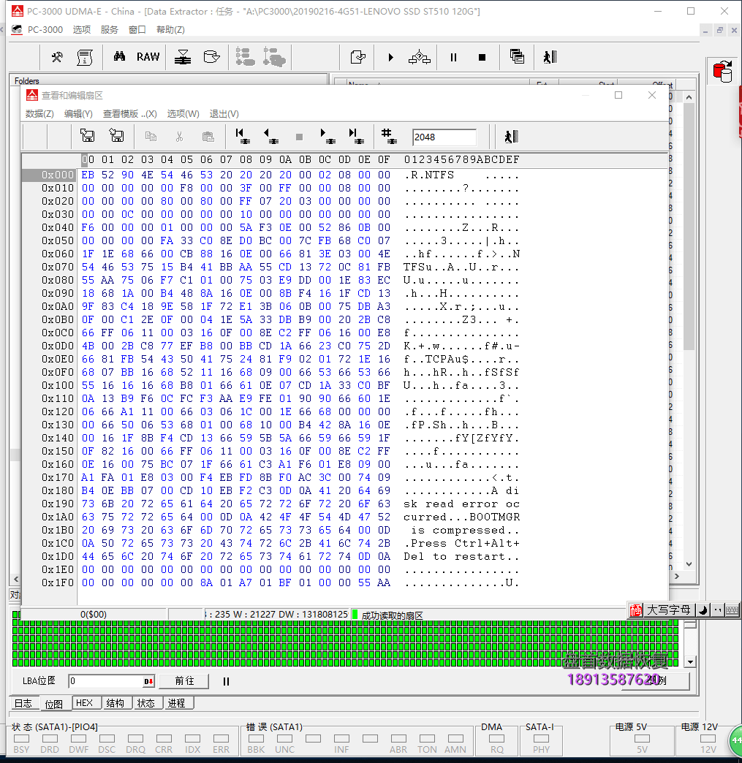Click pause icon beside 前往 button
This screenshot has width=742, height=763.
pyautogui.click(x=226, y=681)
